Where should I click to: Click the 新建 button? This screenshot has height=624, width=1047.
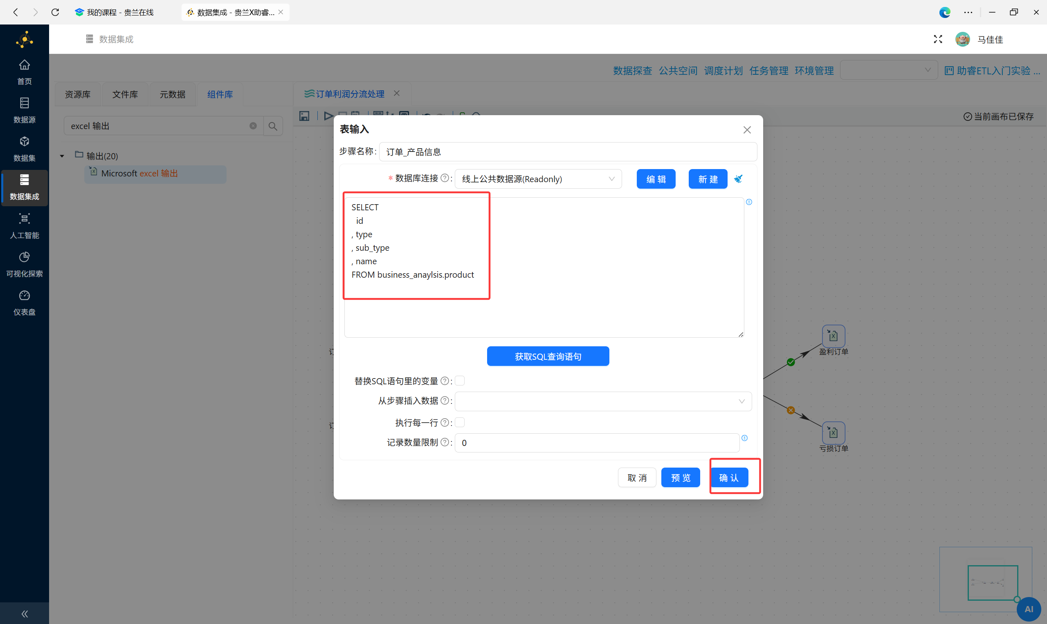708,179
